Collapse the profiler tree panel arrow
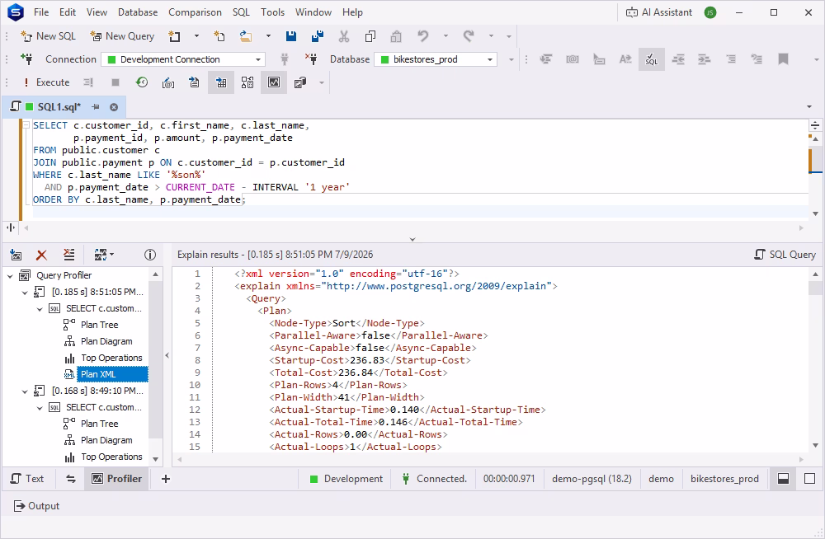The height and width of the screenshot is (539, 825). [167, 355]
